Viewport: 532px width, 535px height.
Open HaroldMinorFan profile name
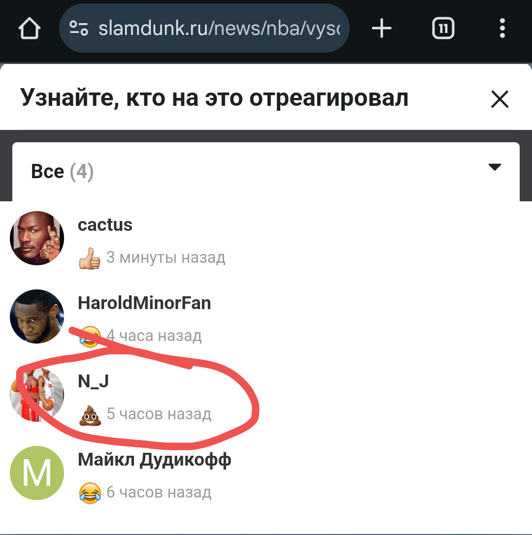[x=144, y=303]
